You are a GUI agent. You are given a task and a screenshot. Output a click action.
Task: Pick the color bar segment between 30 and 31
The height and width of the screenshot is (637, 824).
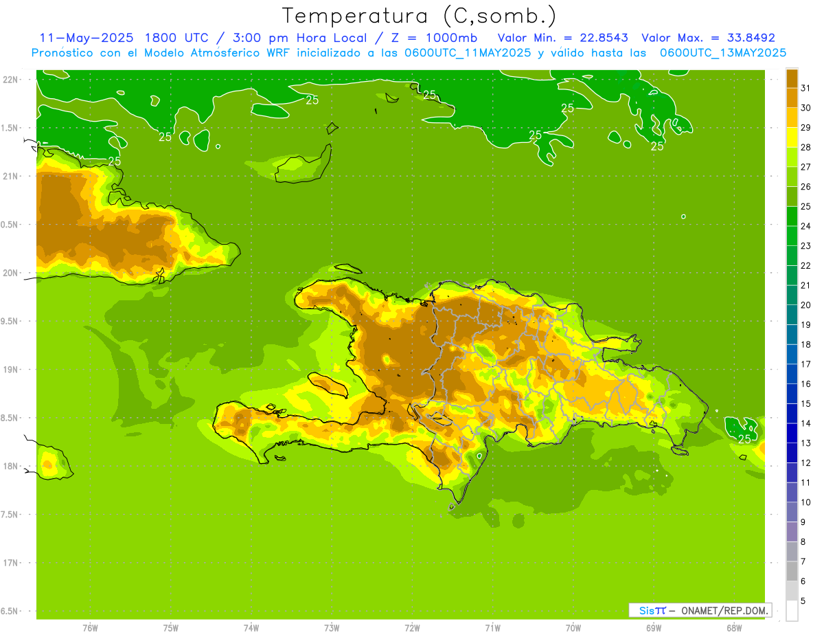(792, 98)
